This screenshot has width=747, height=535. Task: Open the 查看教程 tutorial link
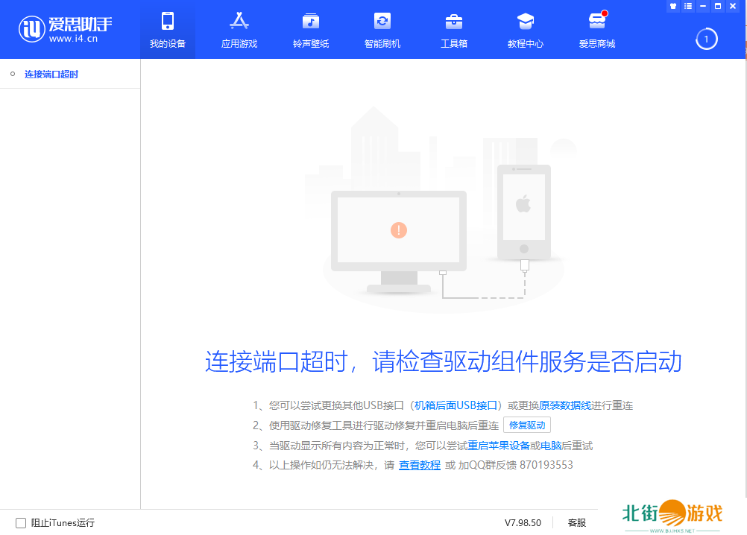click(419, 465)
